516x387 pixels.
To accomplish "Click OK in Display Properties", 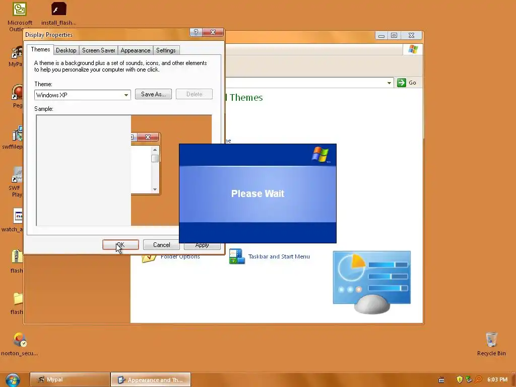I will (120, 245).
